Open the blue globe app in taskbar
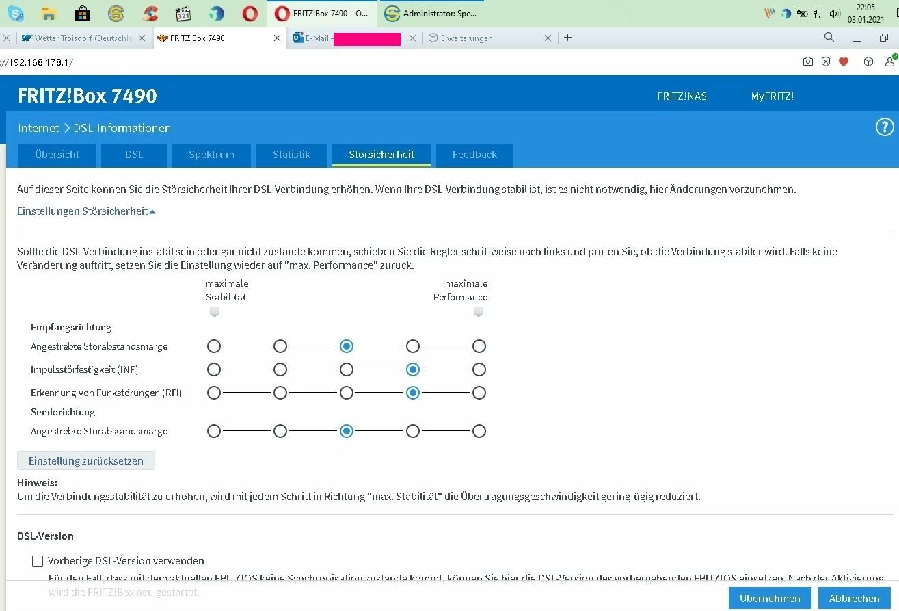This screenshot has width=899, height=611. click(217, 13)
